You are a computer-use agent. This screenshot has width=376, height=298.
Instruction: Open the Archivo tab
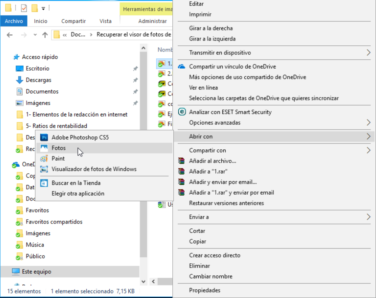pos(14,21)
